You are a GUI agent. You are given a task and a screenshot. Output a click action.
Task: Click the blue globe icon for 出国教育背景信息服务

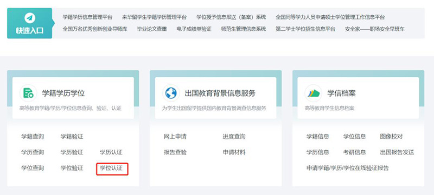tap(171, 93)
